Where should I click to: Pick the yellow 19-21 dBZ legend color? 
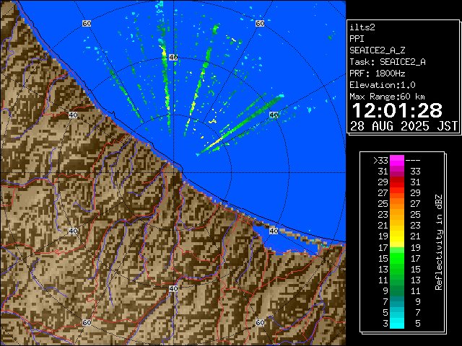click(396, 236)
